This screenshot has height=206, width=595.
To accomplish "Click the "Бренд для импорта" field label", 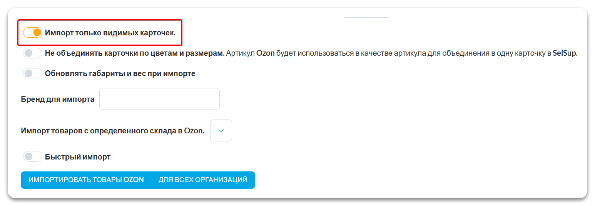I will pyautogui.click(x=58, y=99).
